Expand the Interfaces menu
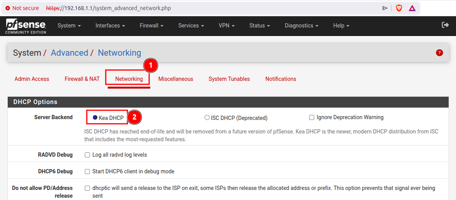 pyautogui.click(x=110, y=26)
